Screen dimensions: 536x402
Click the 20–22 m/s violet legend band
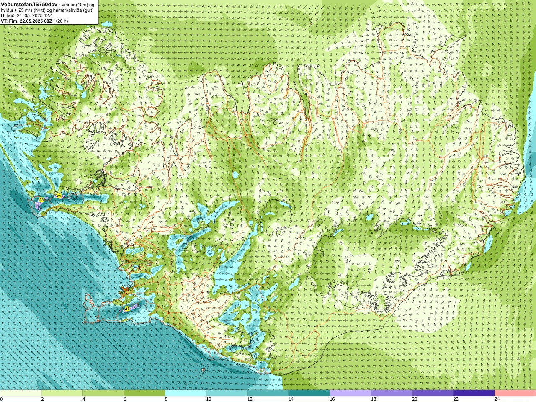433,393
